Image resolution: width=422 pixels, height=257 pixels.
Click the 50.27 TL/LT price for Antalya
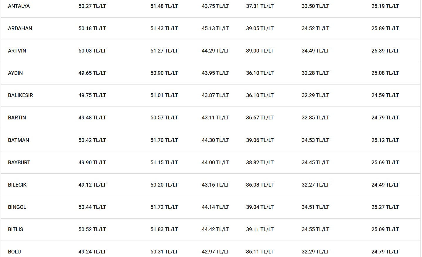coord(92,6)
